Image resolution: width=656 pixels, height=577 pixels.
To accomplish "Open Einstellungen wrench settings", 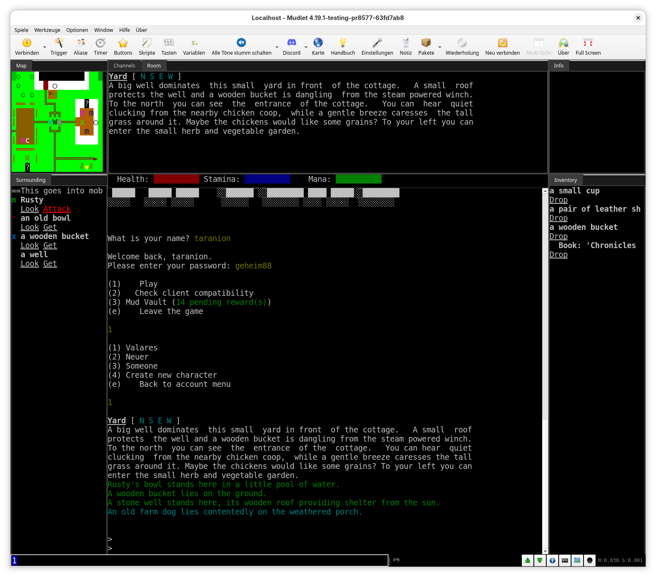I will (377, 46).
